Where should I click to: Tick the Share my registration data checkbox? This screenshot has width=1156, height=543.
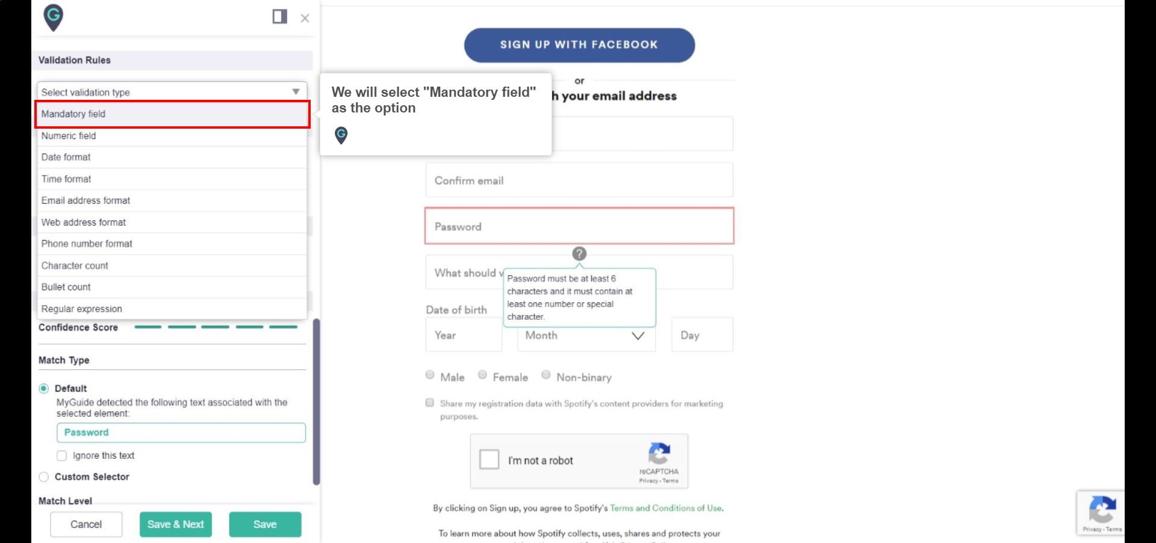[430, 403]
